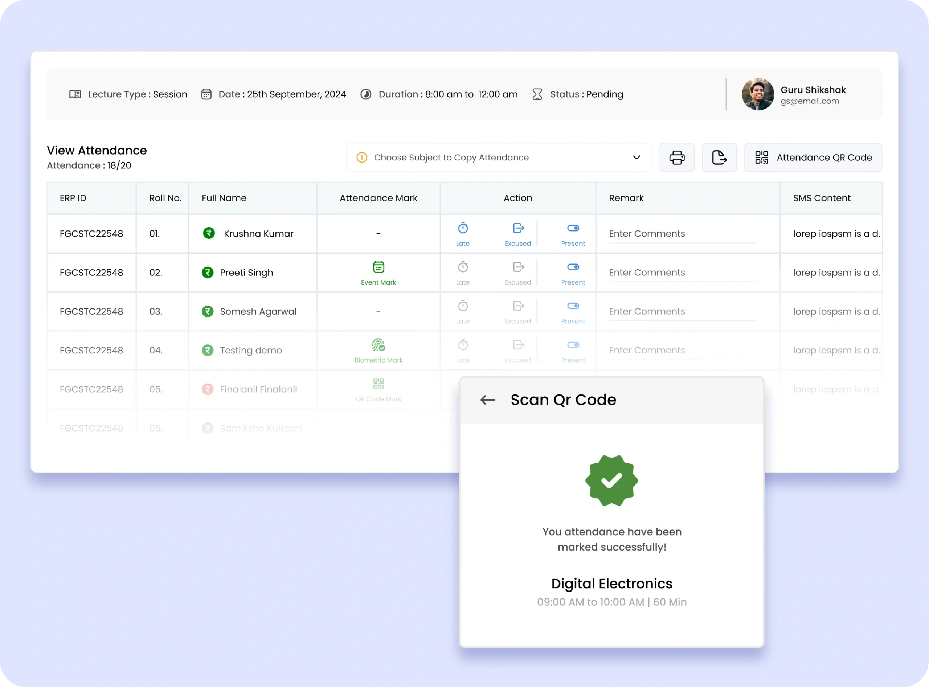Click the back arrow in Scan Qr Code
Image resolution: width=929 pixels, height=687 pixels.
click(487, 400)
